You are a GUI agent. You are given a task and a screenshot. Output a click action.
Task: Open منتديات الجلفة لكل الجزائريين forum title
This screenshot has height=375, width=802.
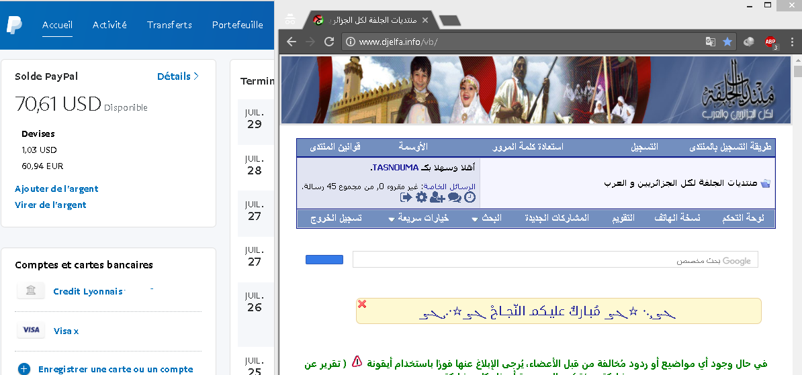(681, 183)
